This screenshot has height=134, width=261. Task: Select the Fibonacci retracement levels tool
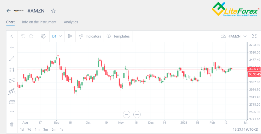click(x=12, y=102)
